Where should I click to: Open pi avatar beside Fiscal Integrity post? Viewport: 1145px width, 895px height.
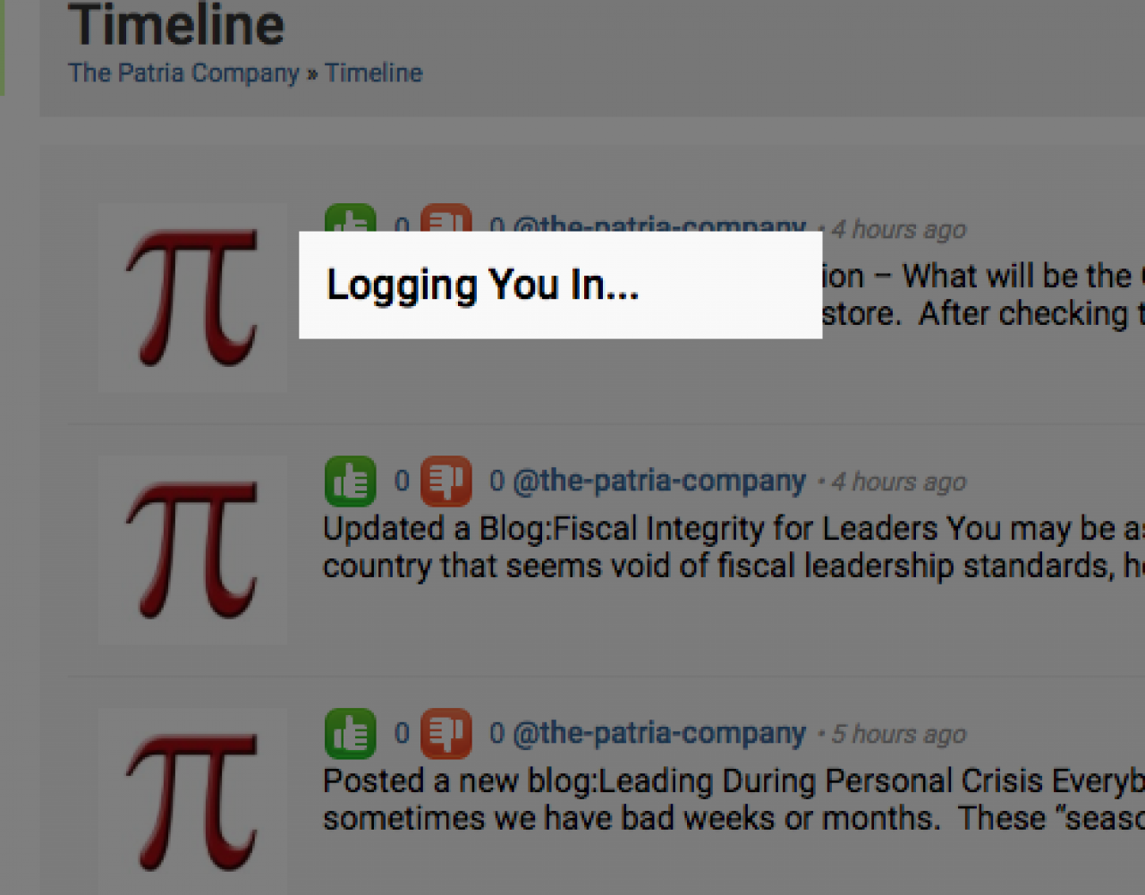(192, 550)
